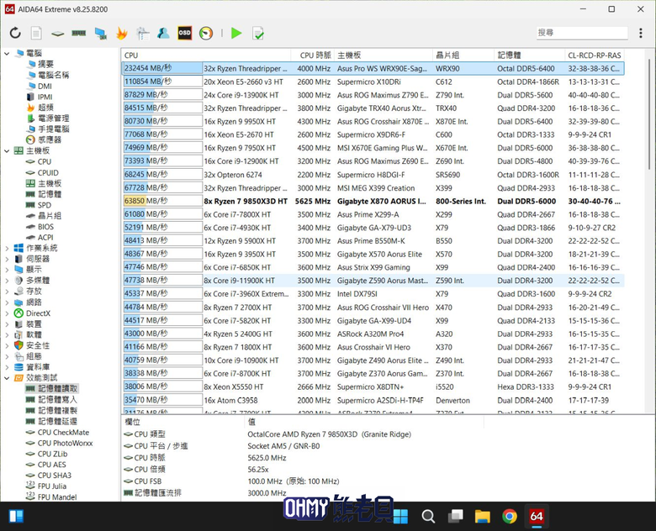Expand the 多媒體 tree node
Viewport: 656px width, 531px height.
click(7, 281)
